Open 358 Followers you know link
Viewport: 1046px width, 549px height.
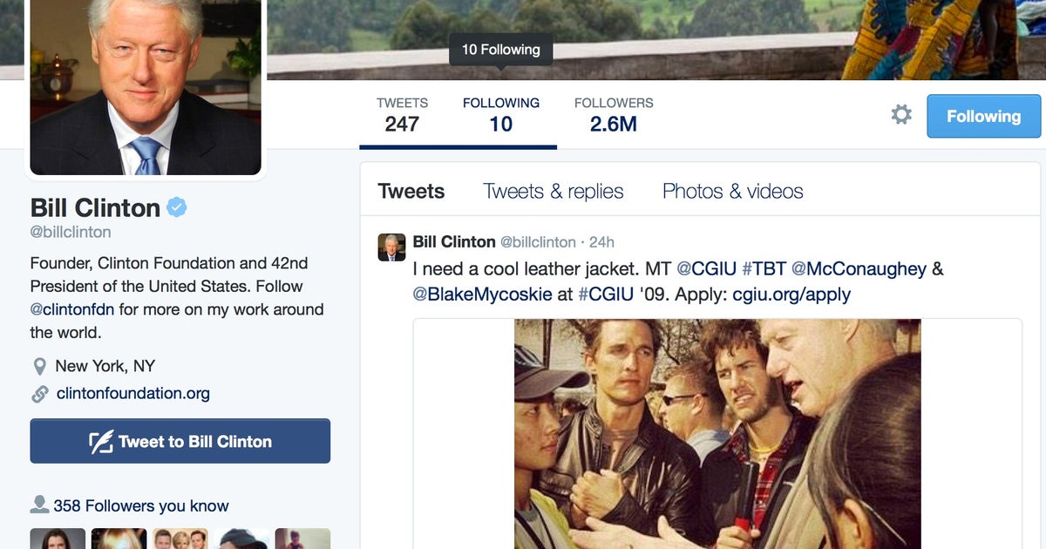point(140,505)
